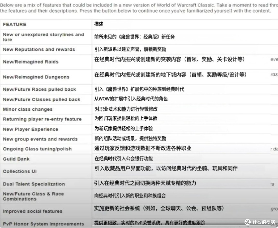The height and width of the screenshot is (228, 278).
Task: Click description '向经典时代引入新的职业和种族组合'
Action: 130,196
